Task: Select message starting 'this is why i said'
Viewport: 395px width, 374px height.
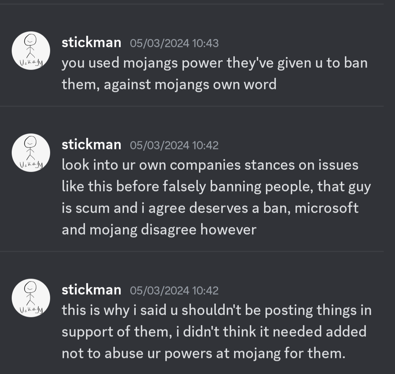Action: (217, 332)
